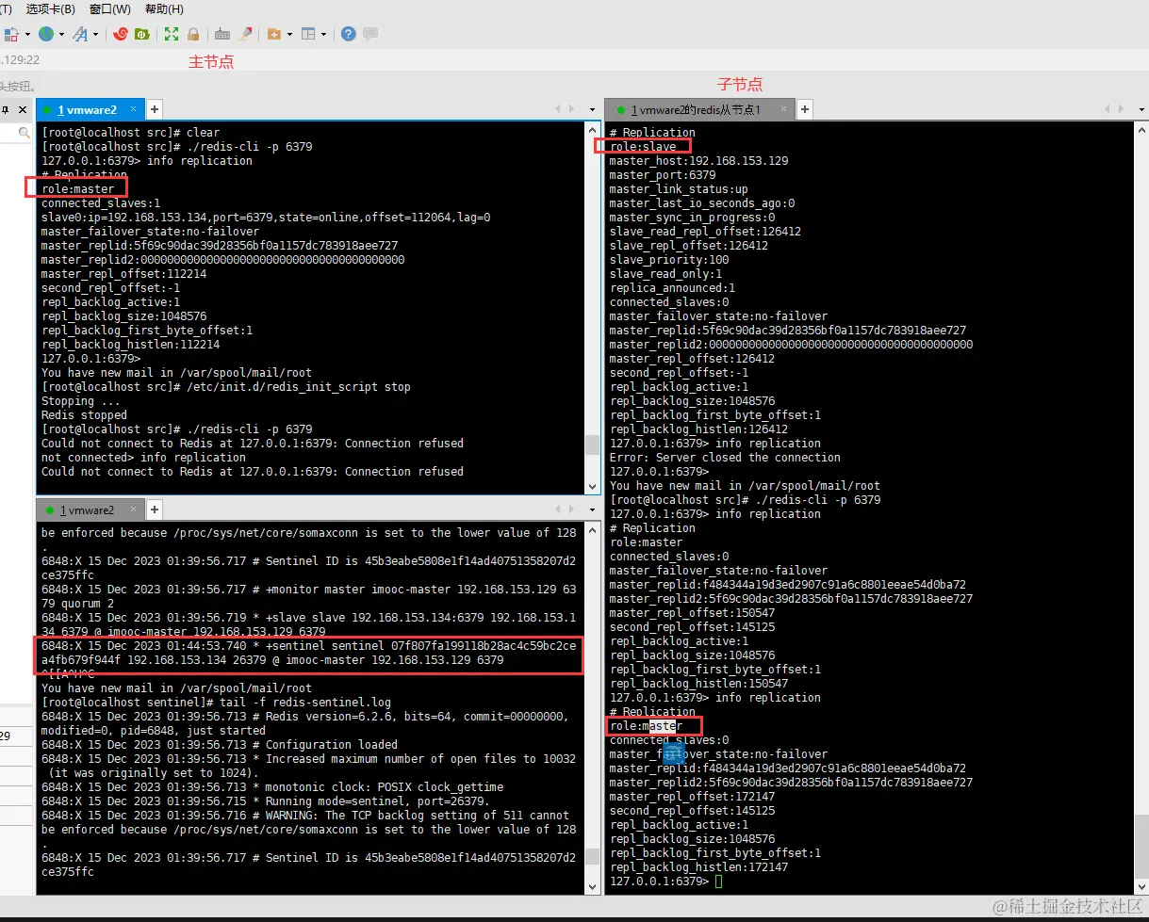Image resolution: width=1149 pixels, height=922 pixels.
Task: Toggle full screen with the green arrows icon
Action: click(172, 34)
